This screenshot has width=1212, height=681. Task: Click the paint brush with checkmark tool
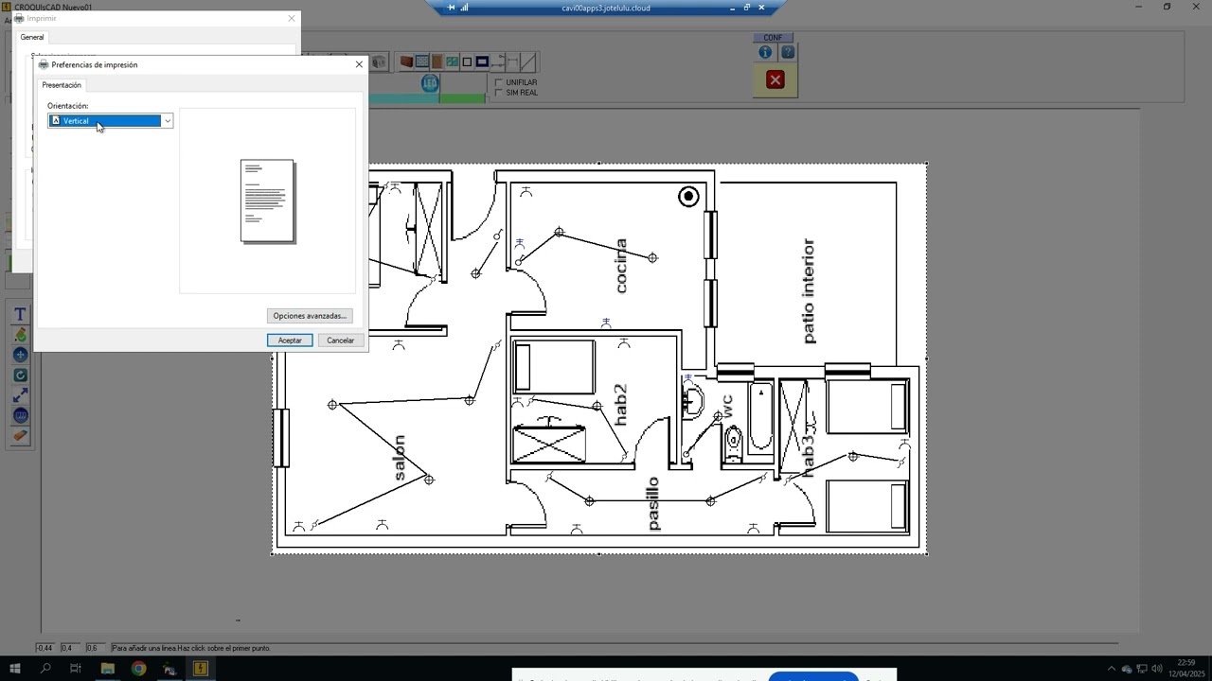click(20, 335)
